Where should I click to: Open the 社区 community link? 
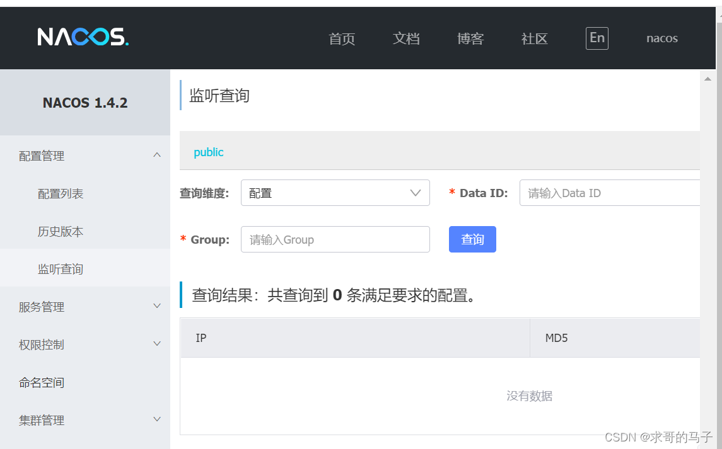click(x=534, y=38)
